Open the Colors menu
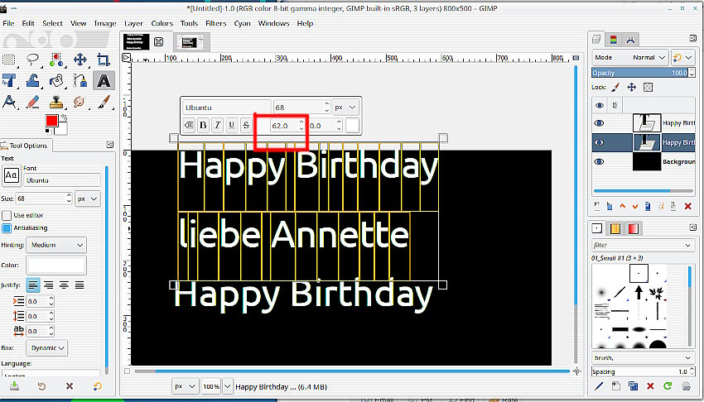The width and height of the screenshot is (704, 402). 162,23
